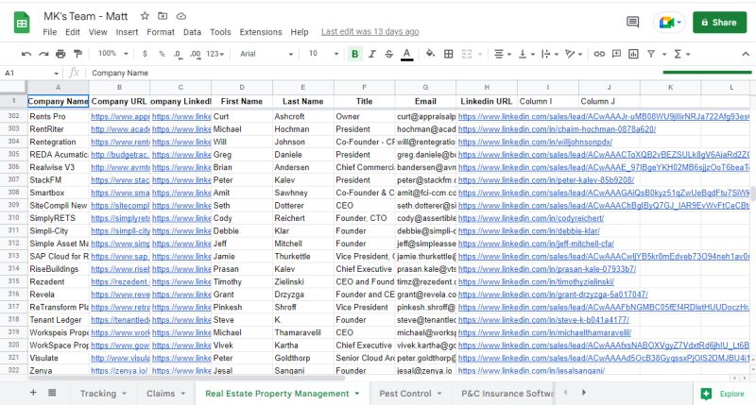Image resolution: width=756 pixels, height=405 pixels.
Task: Click the Insert comment icon
Action: (616, 54)
